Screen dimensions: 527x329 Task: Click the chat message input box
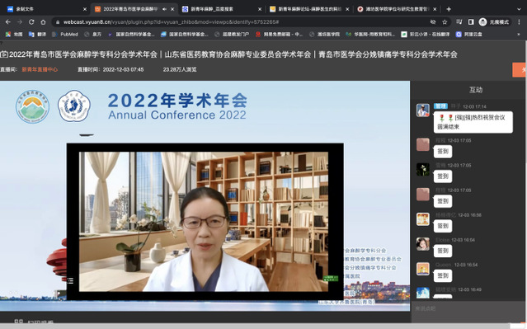[x=467, y=308]
